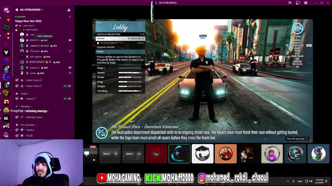Toggle checkbox next to ANDERSON

click(287, 40)
